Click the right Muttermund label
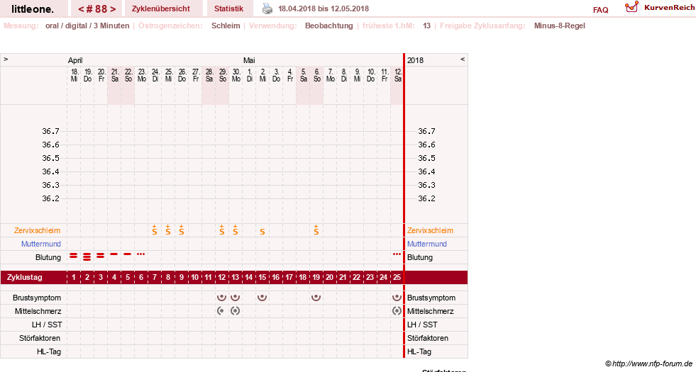 (427, 244)
